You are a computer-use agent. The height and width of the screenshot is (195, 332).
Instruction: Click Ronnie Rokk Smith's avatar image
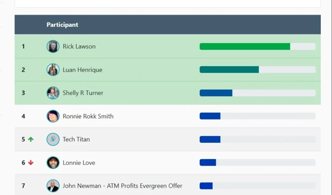coord(53,116)
